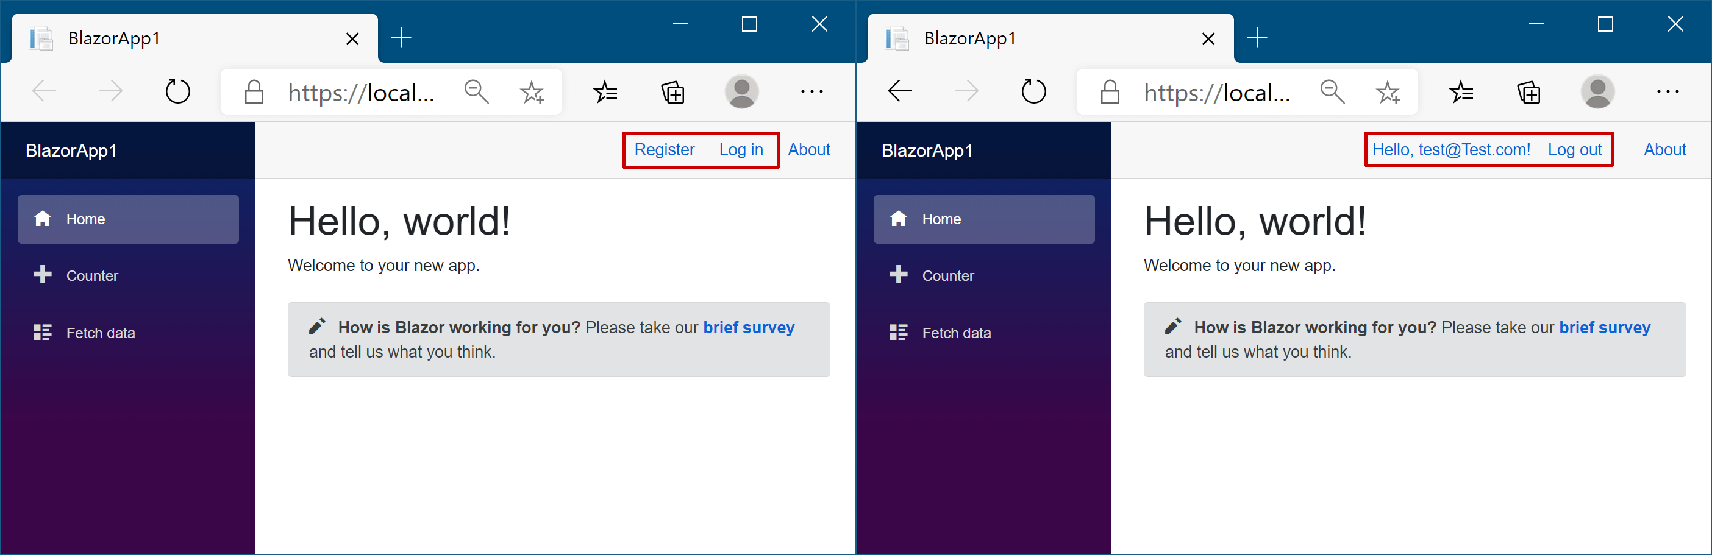The height and width of the screenshot is (555, 1712).
Task: Open Counter page in right window sidebar
Action: 984,275
